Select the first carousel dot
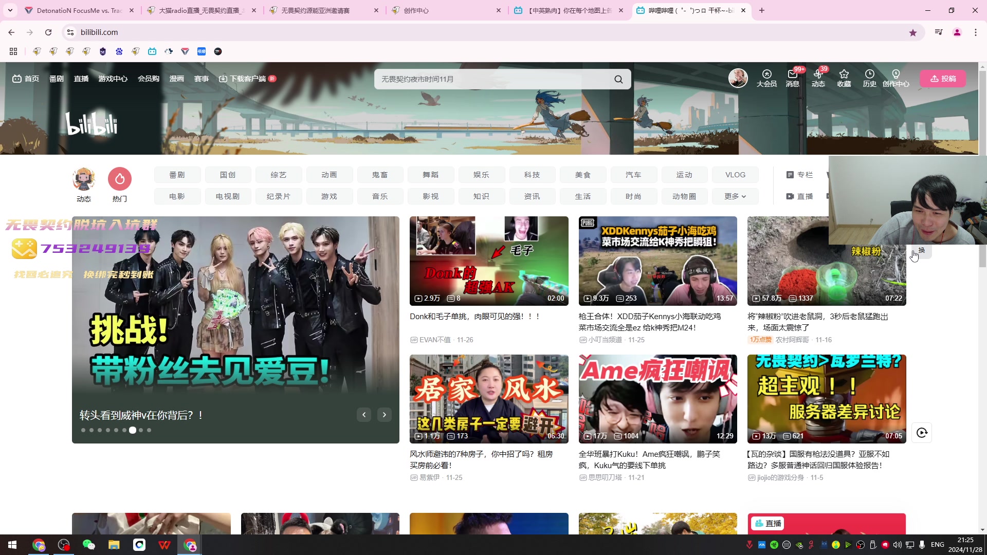 coord(83,430)
